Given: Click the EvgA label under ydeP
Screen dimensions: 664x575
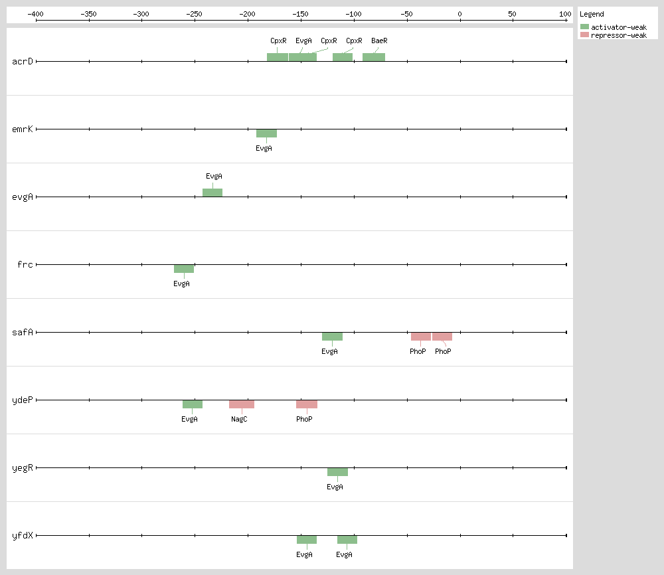Looking at the screenshot, I should 189,419.
